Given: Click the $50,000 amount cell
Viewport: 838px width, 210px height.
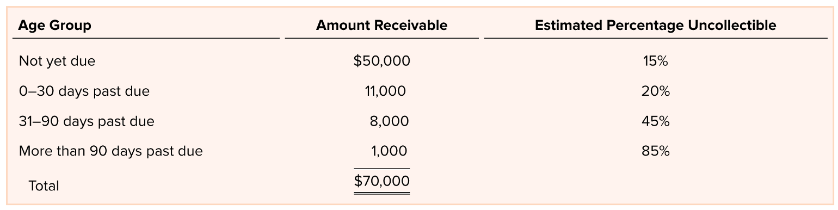Looking at the screenshot, I should [x=381, y=61].
